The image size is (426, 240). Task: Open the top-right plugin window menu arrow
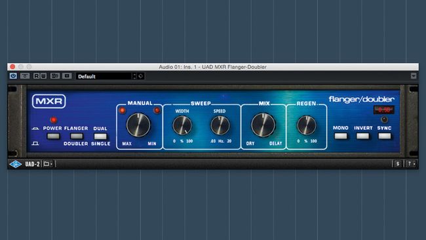pyautogui.click(x=414, y=76)
